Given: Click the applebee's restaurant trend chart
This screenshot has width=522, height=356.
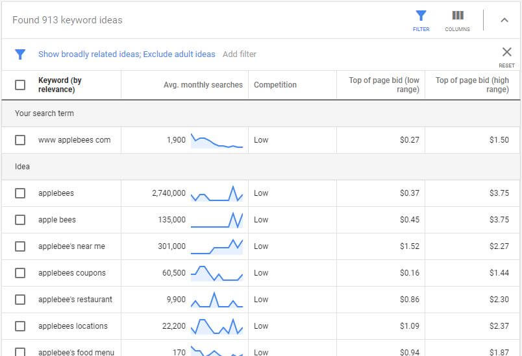Looking at the screenshot, I should click(217, 300).
